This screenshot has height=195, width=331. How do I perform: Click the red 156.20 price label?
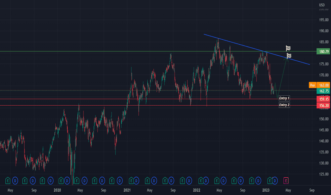(x=323, y=106)
